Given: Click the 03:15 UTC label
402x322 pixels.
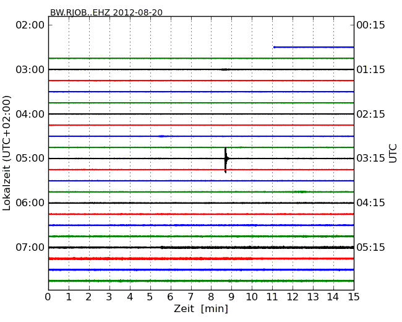Looking at the screenshot, I should [x=370, y=159].
